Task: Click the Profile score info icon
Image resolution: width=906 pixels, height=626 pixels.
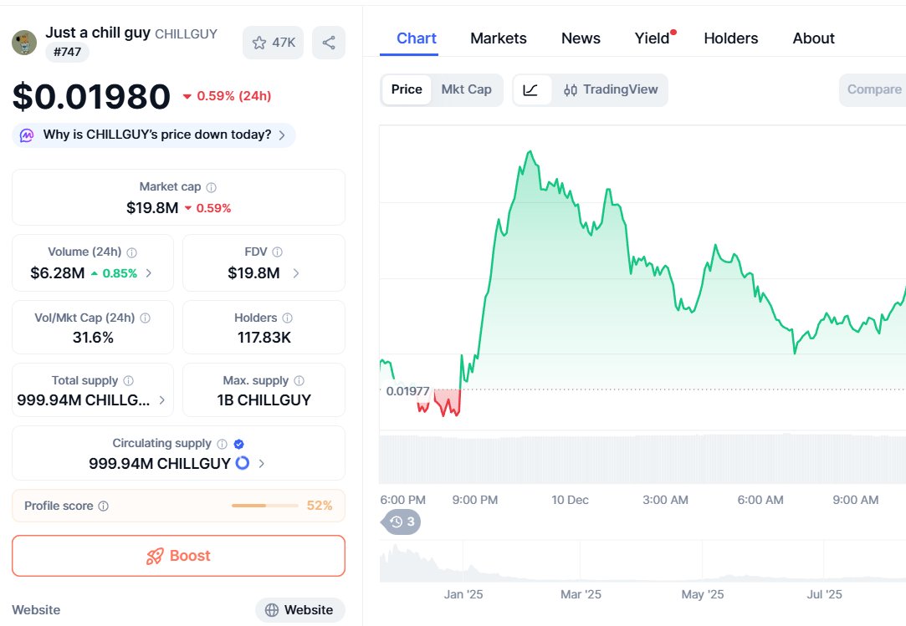Action: click(x=103, y=506)
